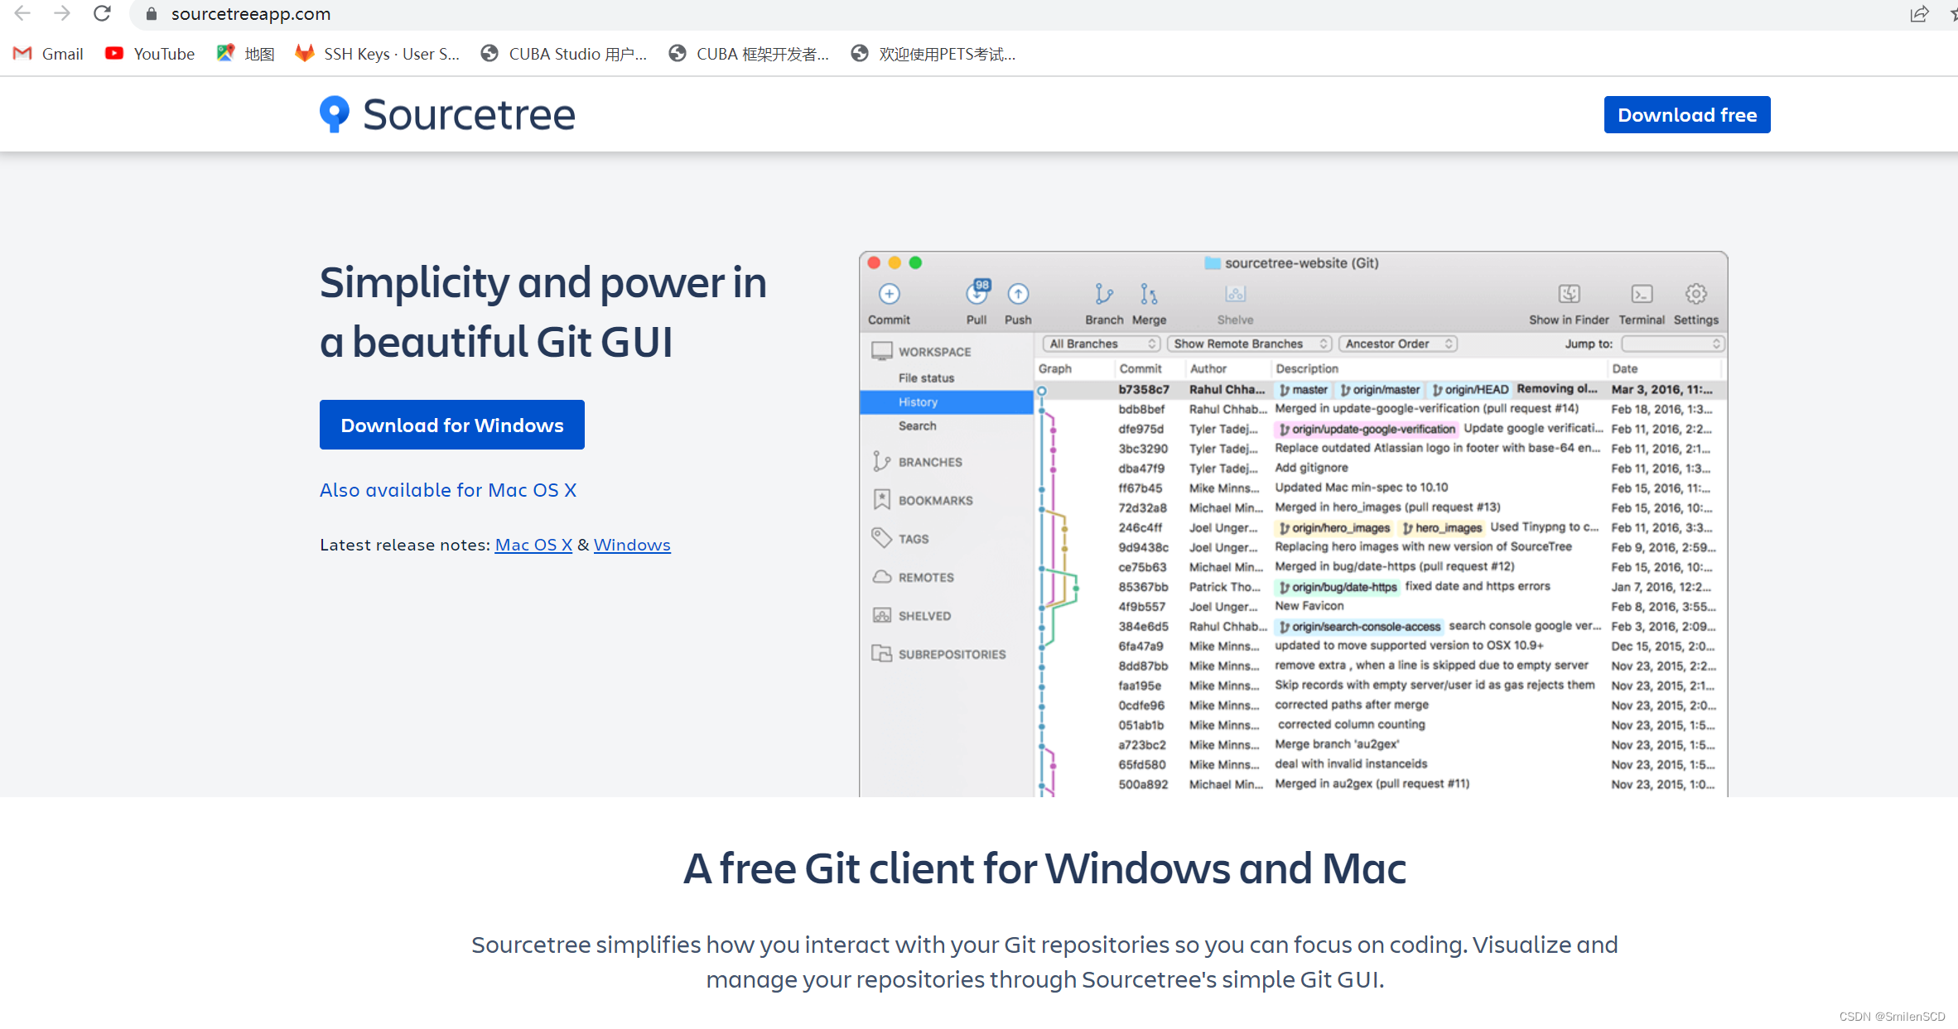Click the Merge toolbar icon
Viewport: 1958px width, 1029px height.
pos(1149,294)
